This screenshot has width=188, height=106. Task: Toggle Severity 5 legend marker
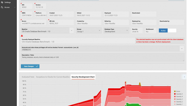[175, 94]
